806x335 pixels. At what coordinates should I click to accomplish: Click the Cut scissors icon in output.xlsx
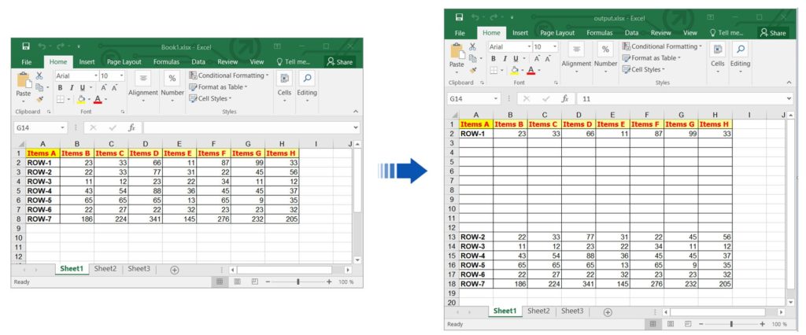pos(472,46)
